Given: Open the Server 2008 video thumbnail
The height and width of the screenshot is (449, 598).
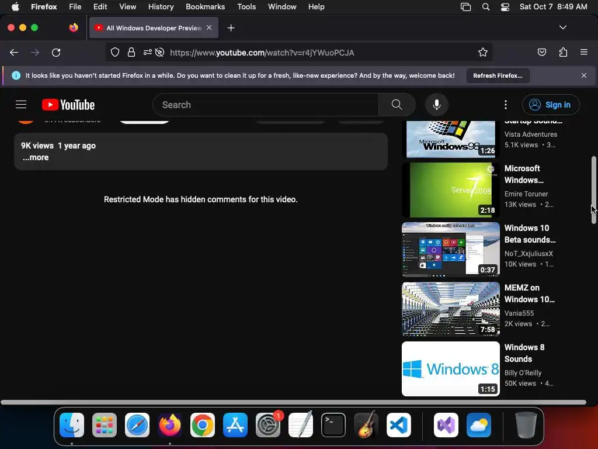Looking at the screenshot, I should coord(450,190).
